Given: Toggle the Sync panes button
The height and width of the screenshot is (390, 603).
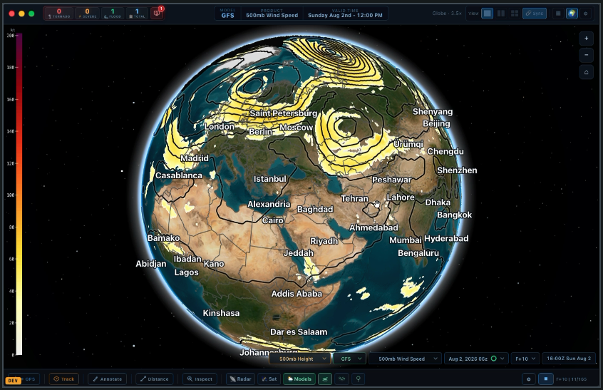Looking at the screenshot, I should 535,14.
